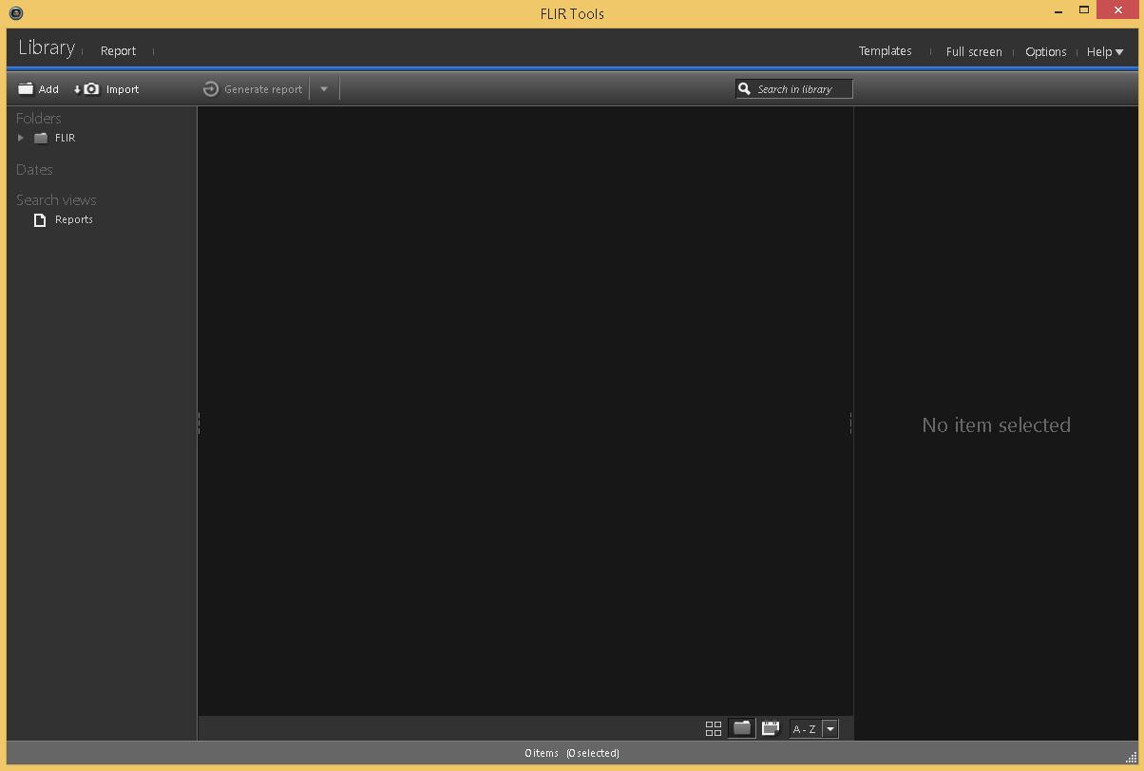Switch to the Report tab

(x=118, y=50)
